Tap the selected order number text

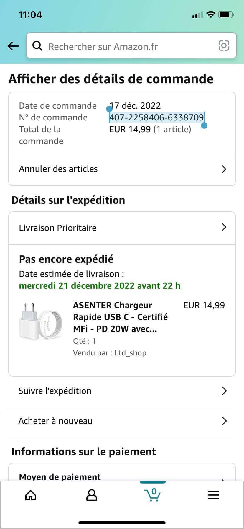(x=156, y=117)
